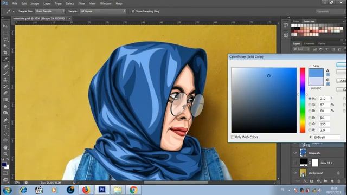Select the Zoom tool

pyautogui.click(x=5, y=154)
